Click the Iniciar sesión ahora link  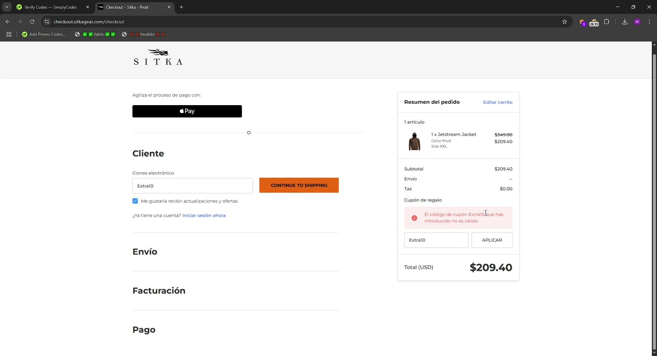coord(204,215)
